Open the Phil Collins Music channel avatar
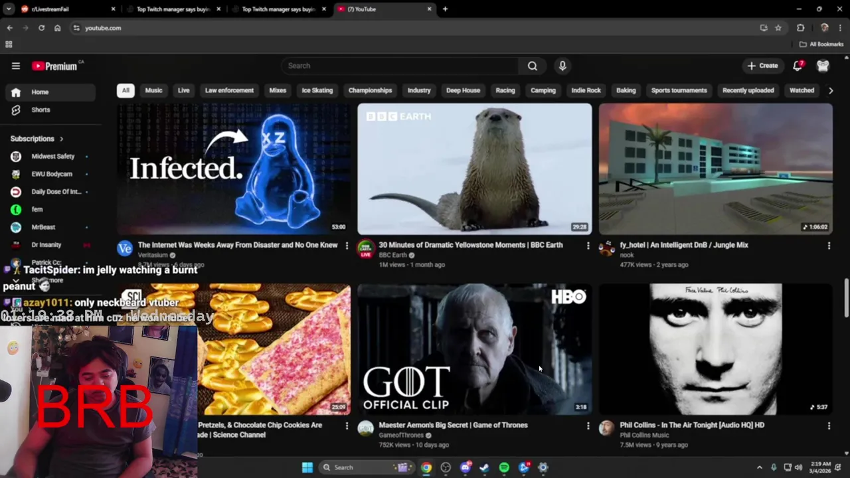Viewport: 850px width, 478px height. pos(606,428)
